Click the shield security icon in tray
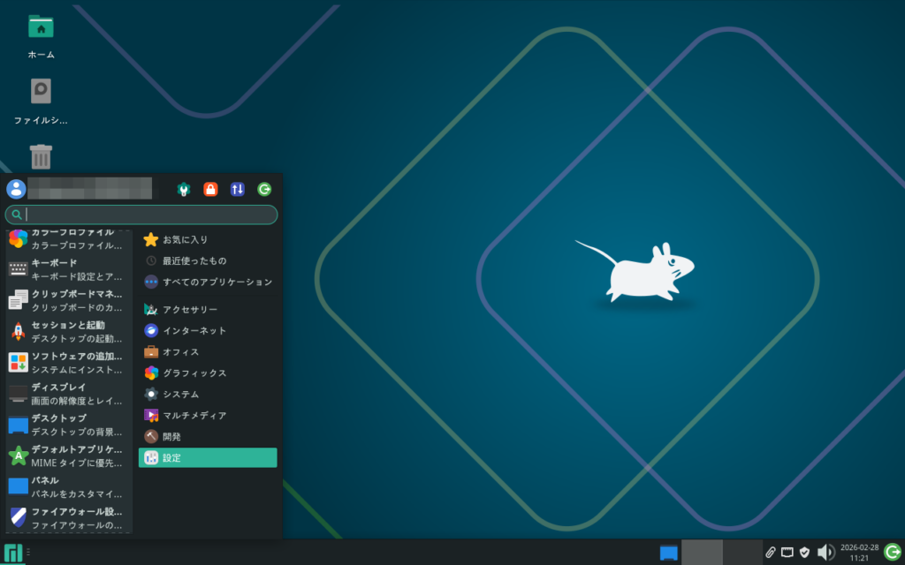905x565 pixels. [804, 553]
